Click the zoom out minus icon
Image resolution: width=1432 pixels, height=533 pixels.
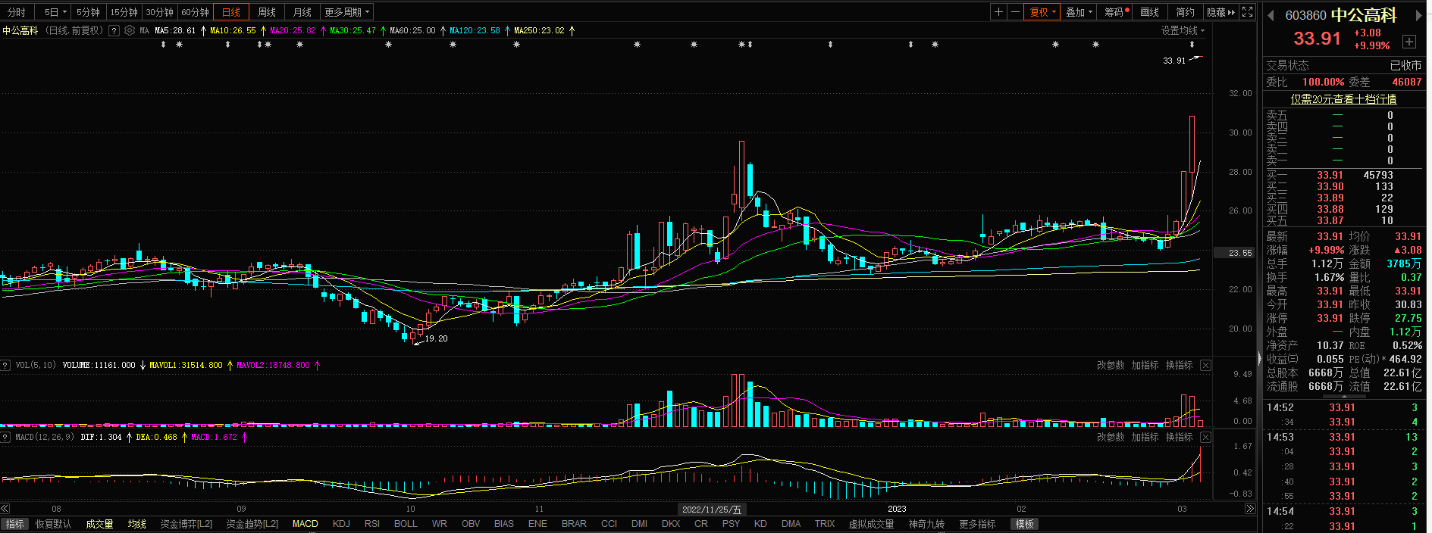click(x=1015, y=12)
